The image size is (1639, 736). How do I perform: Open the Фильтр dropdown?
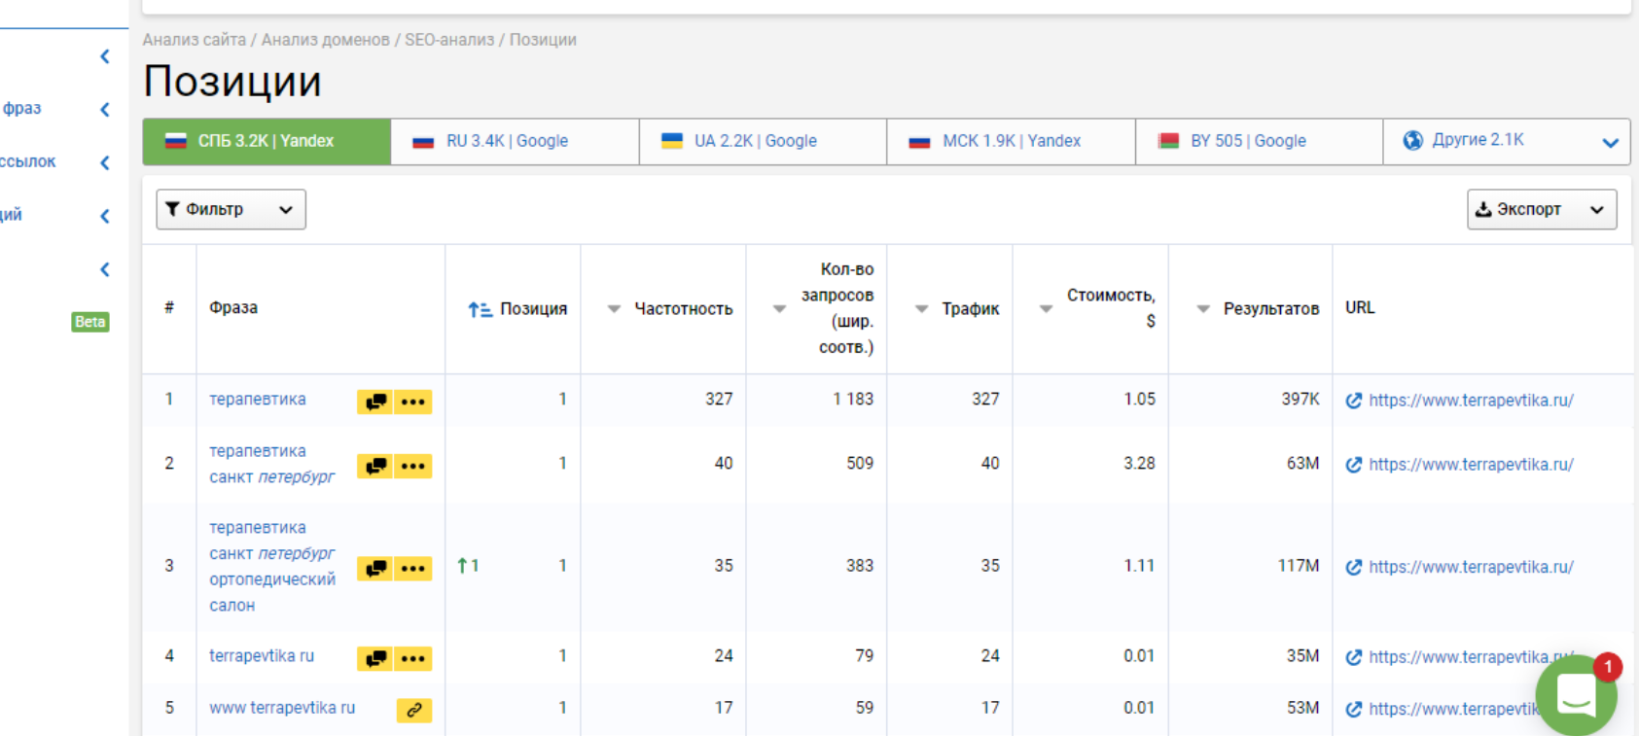pos(231,209)
